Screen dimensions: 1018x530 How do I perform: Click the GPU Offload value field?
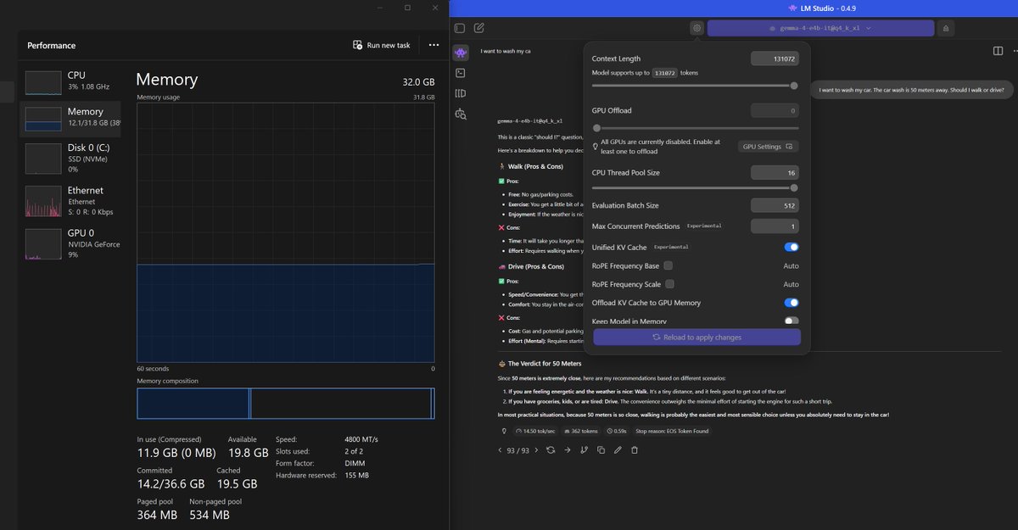775,110
